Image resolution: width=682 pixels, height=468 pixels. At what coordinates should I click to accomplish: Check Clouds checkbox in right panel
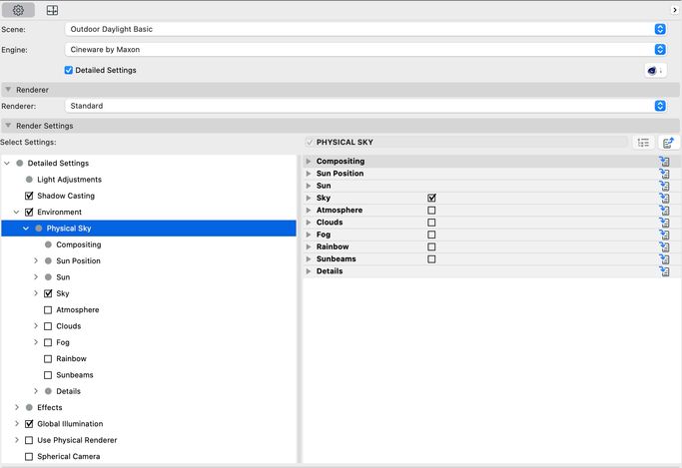click(431, 223)
